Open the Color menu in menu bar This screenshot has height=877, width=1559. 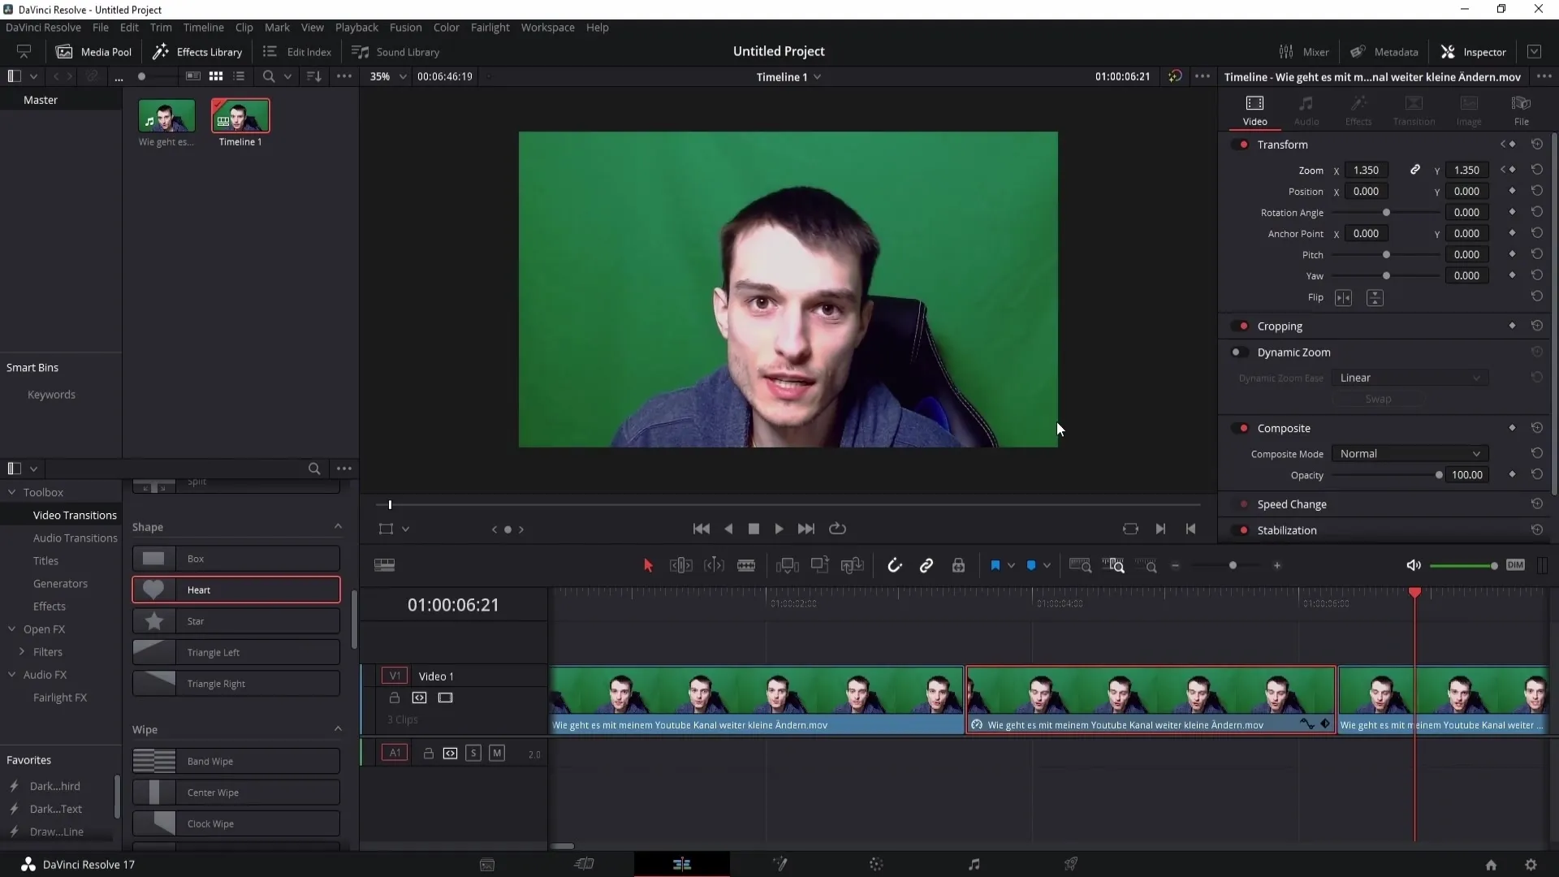447,27
